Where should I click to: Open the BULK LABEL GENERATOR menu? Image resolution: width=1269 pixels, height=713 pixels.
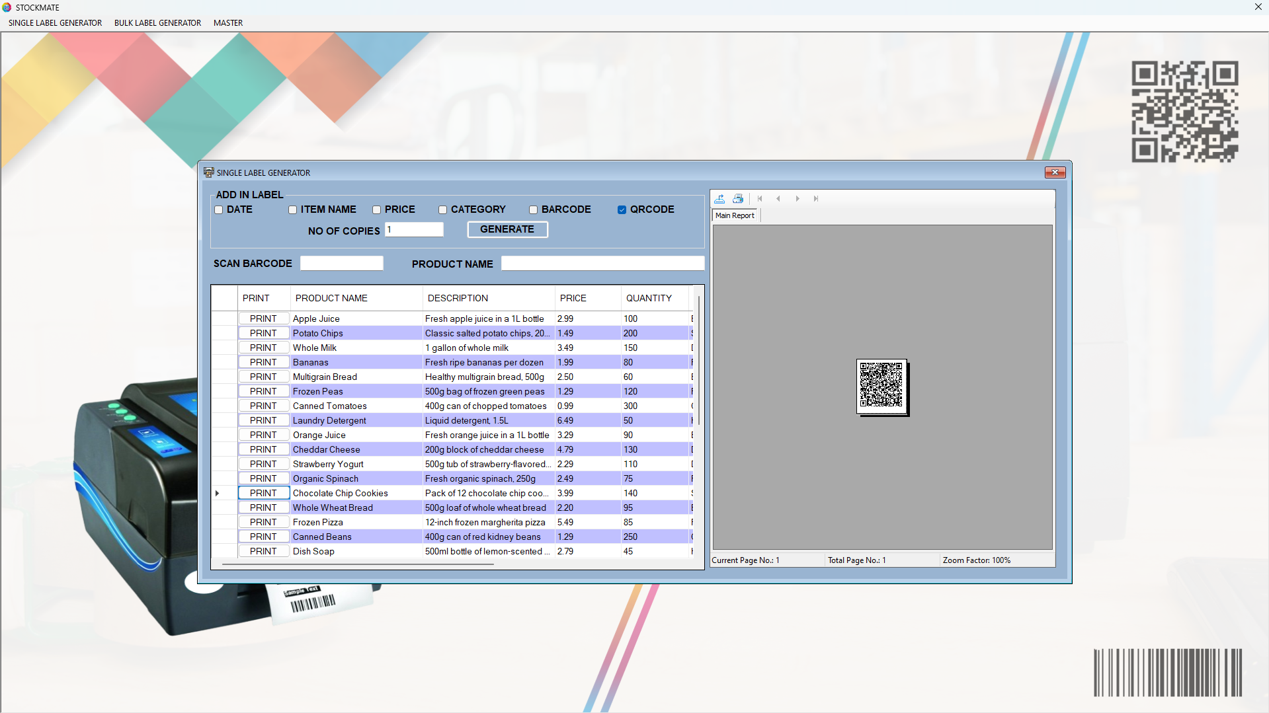click(x=157, y=22)
